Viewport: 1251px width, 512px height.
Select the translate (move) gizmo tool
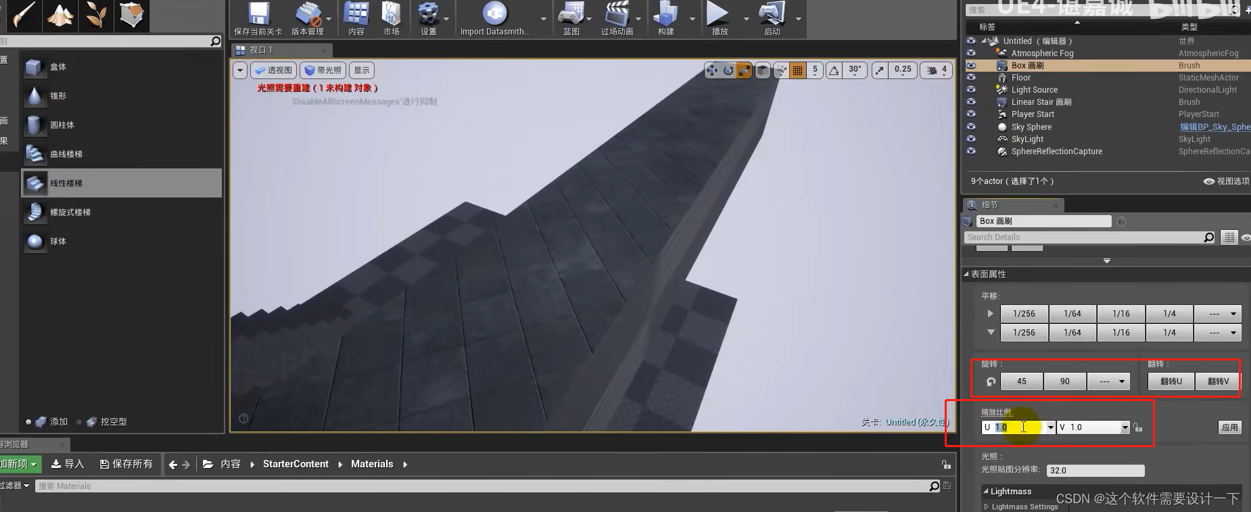coord(712,70)
